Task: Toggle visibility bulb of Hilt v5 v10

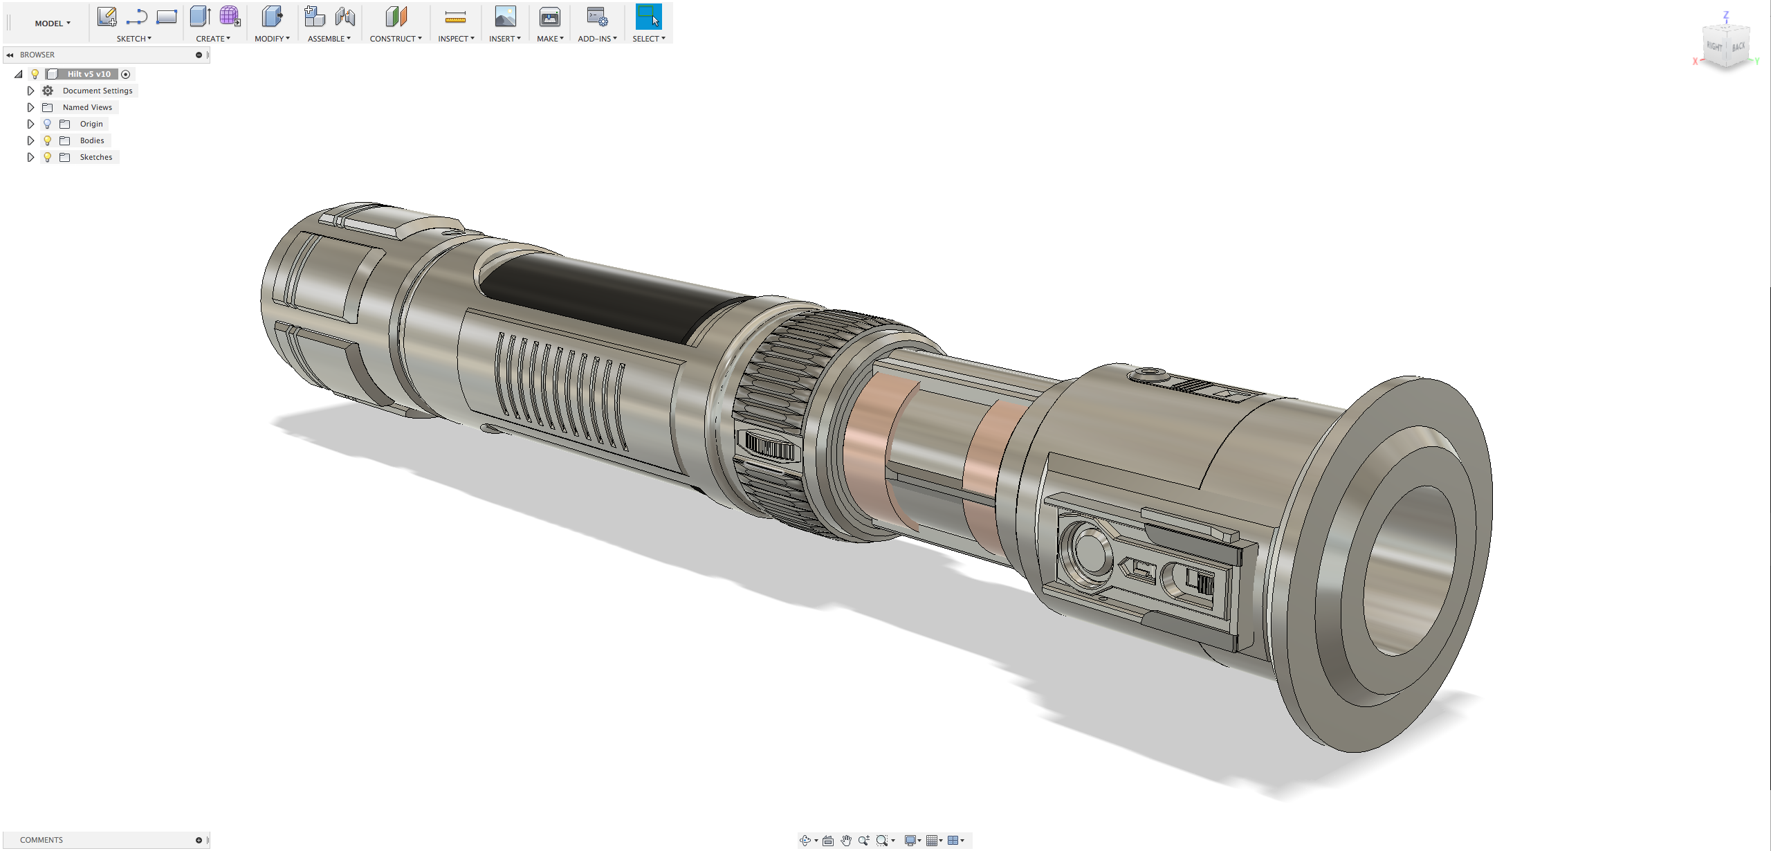Action: click(35, 74)
